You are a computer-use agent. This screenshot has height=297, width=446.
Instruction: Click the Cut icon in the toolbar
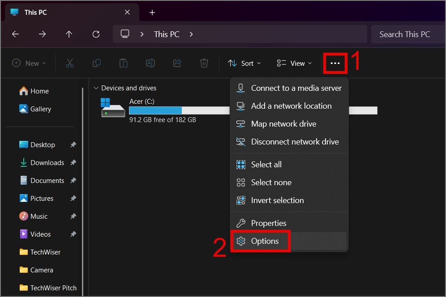tap(70, 63)
